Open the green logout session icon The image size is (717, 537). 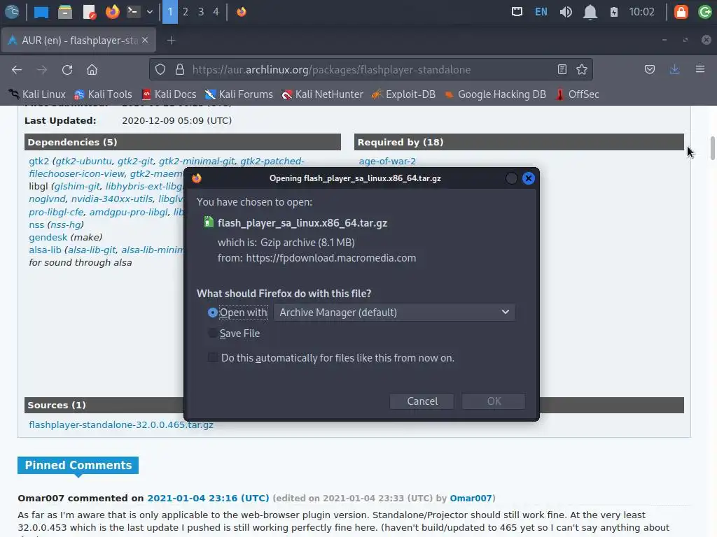[704, 11]
